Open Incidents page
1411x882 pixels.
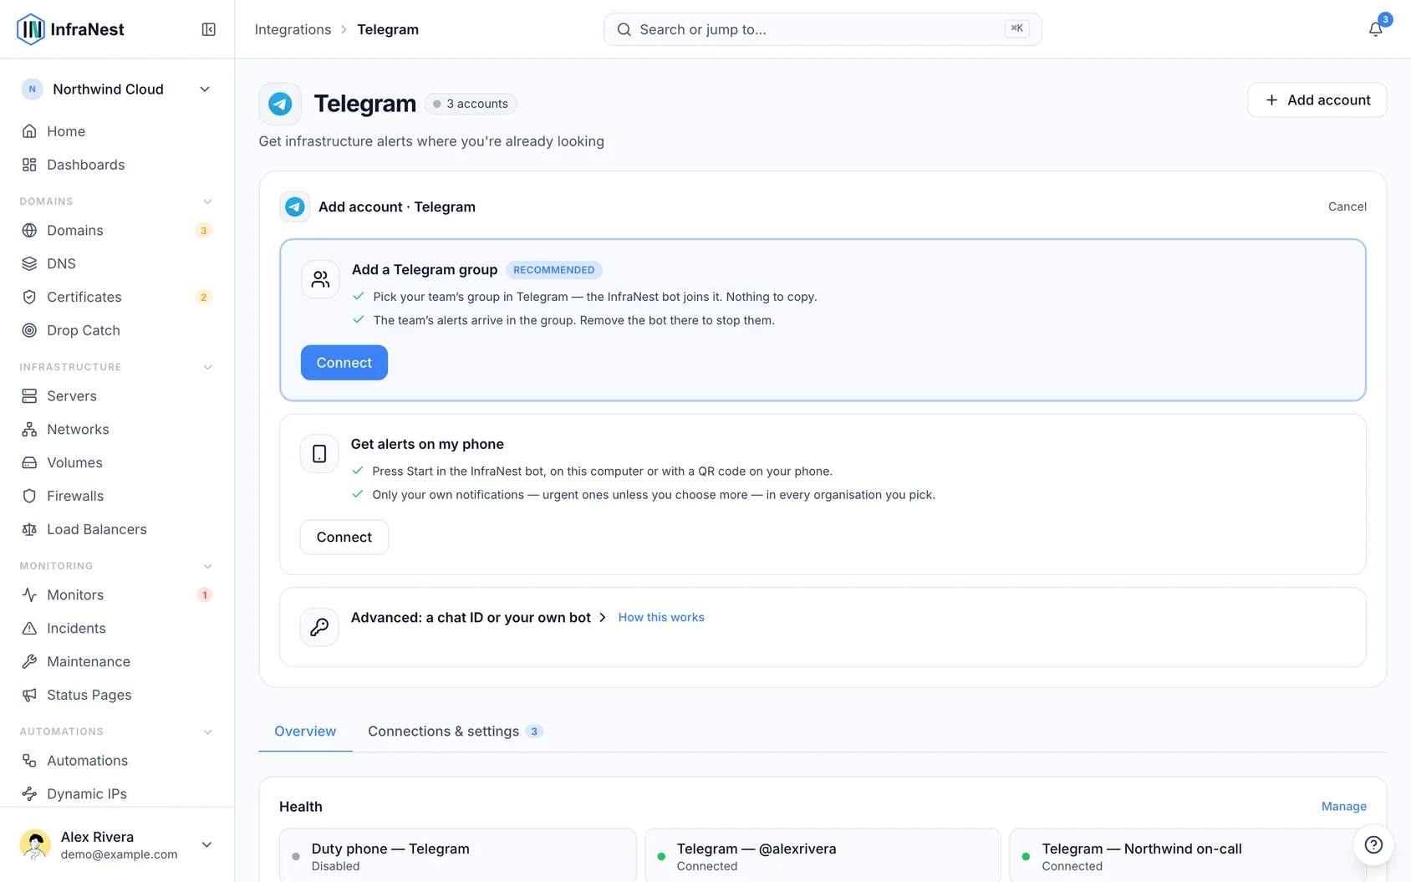point(117,628)
